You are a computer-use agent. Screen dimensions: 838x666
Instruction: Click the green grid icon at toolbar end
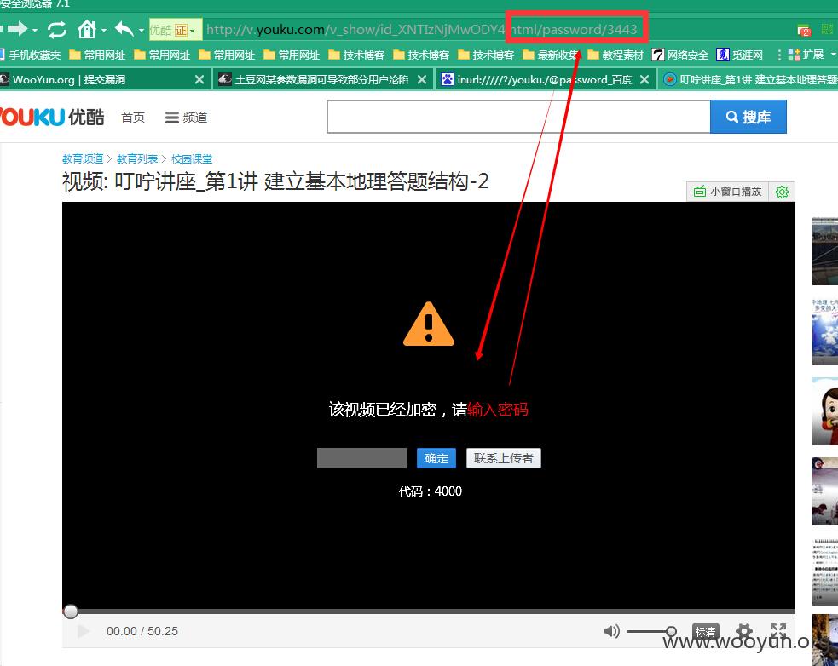827,29
